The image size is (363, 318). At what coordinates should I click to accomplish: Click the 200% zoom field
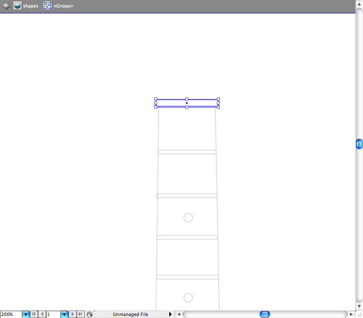pos(11,314)
